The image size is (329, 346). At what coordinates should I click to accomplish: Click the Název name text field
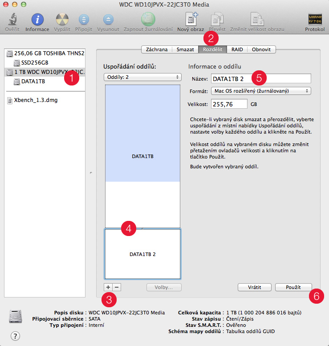260,78
